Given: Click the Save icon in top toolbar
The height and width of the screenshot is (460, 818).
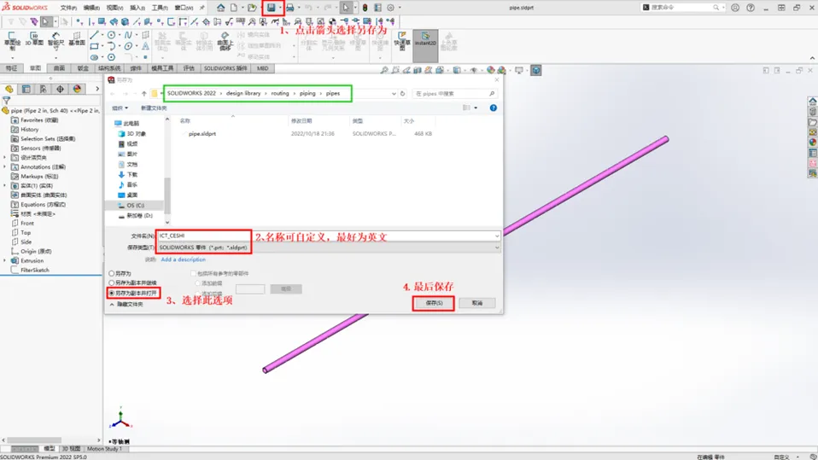Looking at the screenshot, I should point(272,8).
